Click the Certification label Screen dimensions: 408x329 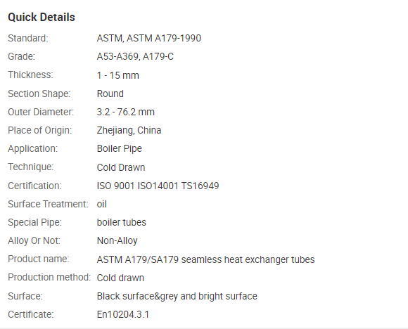point(34,186)
